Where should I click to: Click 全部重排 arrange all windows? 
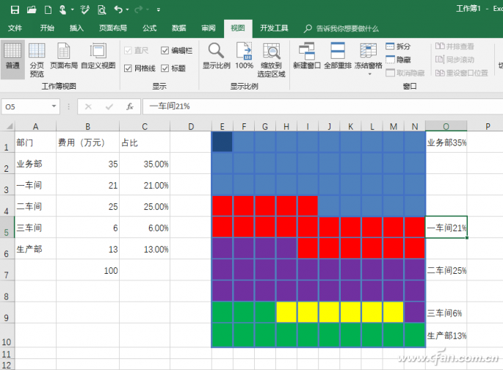338,57
